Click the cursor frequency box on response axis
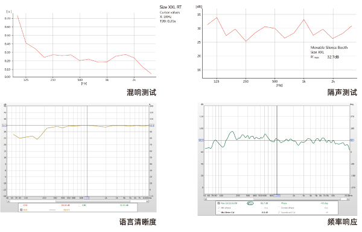 [x=277, y=196]
